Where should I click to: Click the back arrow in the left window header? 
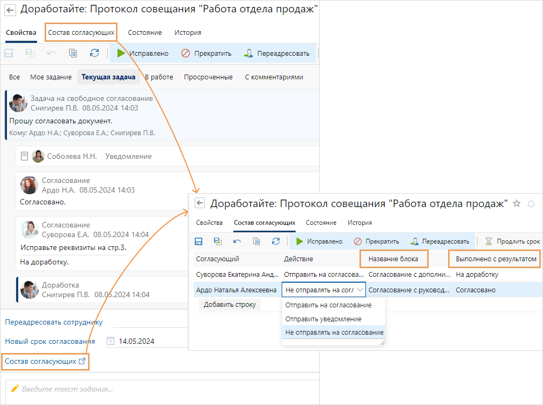point(10,10)
